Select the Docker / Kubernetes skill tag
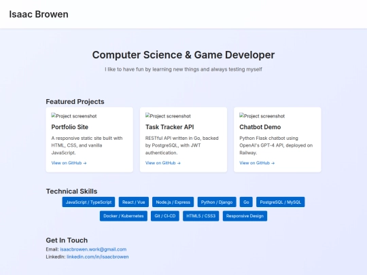The height and width of the screenshot is (275, 367). click(x=124, y=216)
